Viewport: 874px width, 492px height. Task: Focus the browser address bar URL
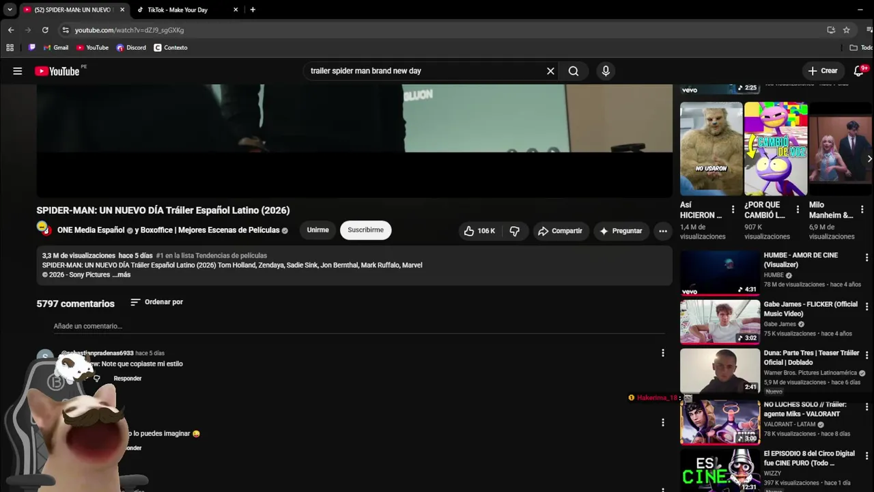(x=129, y=30)
